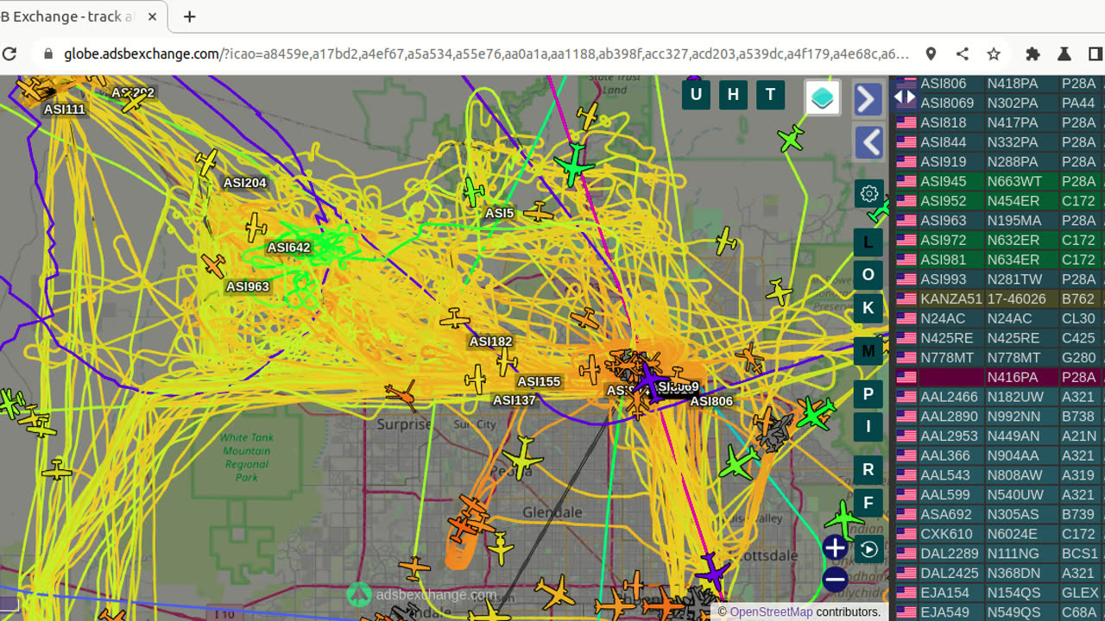Select the orange plane icon near ASI963

[x=213, y=265]
